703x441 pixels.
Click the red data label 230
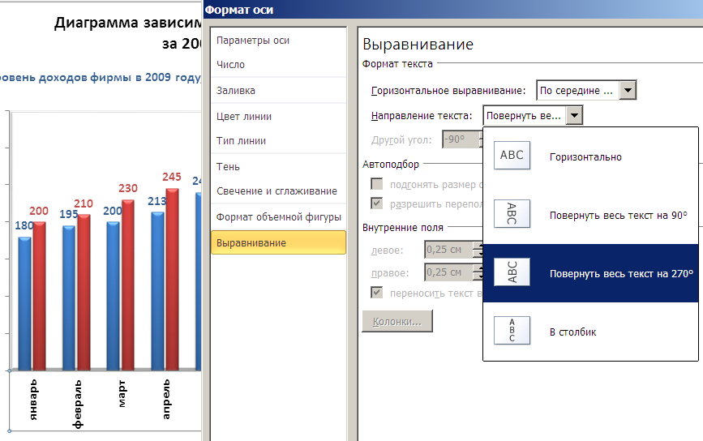click(x=128, y=188)
